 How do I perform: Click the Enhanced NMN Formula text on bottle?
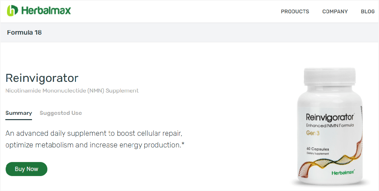[330, 125]
